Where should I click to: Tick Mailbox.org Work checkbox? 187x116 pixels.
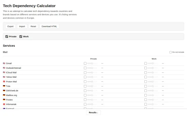(146, 95)
